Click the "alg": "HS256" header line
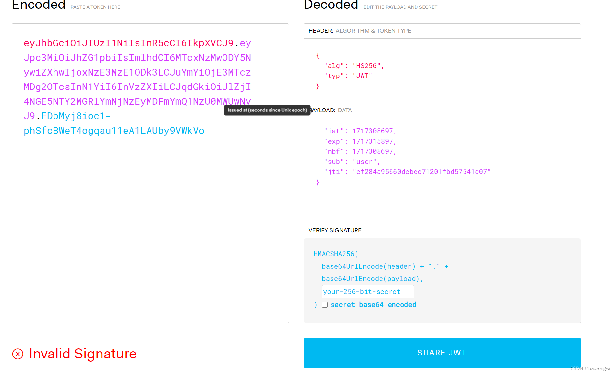 point(354,66)
